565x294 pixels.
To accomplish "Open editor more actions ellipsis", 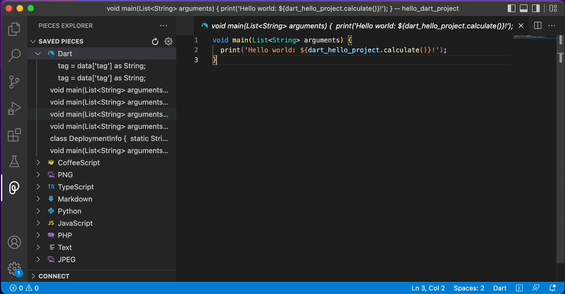I will tap(552, 25).
